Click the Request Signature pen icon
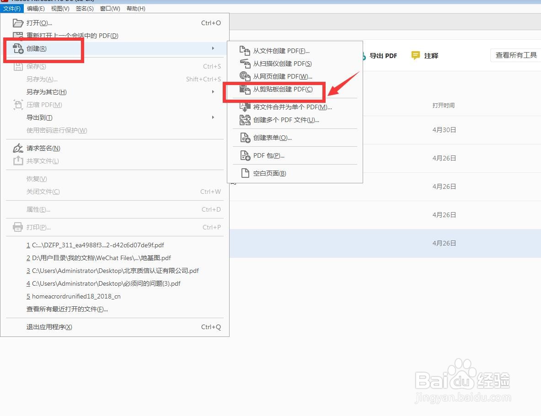Viewport: 541px width, 416px height. 18,148
